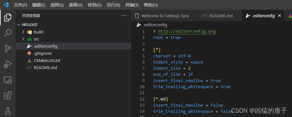Open the 文件(F) menu
This screenshot has height=117, width=292.
(x=20, y=5)
